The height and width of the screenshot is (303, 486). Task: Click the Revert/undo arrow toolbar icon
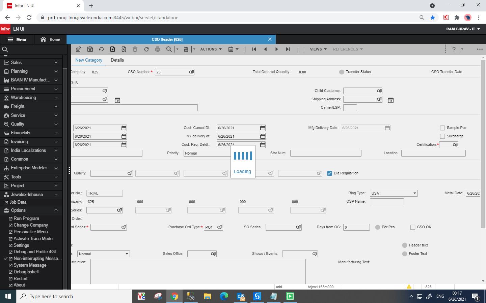pos(101,49)
